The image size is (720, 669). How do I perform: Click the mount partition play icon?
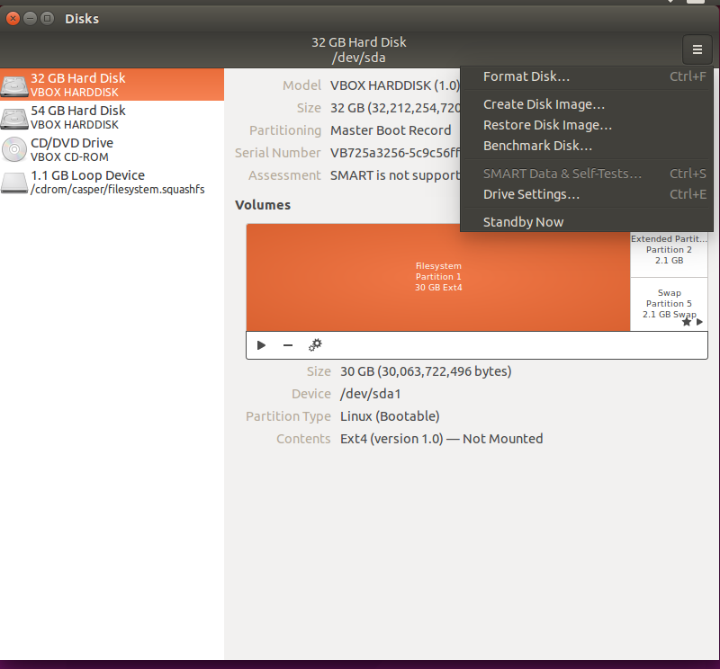pos(261,345)
